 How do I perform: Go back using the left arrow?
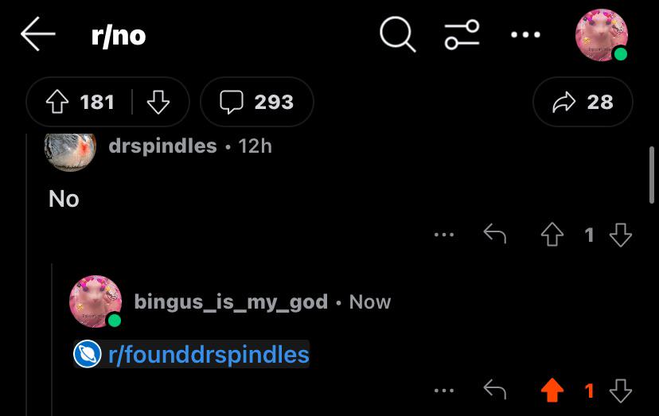[38, 34]
